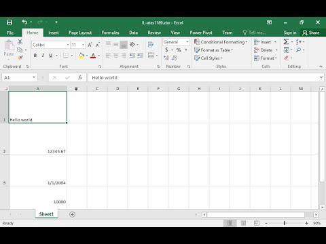Increase decimal places
Screen dimensions: 326x244
click(166, 58)
